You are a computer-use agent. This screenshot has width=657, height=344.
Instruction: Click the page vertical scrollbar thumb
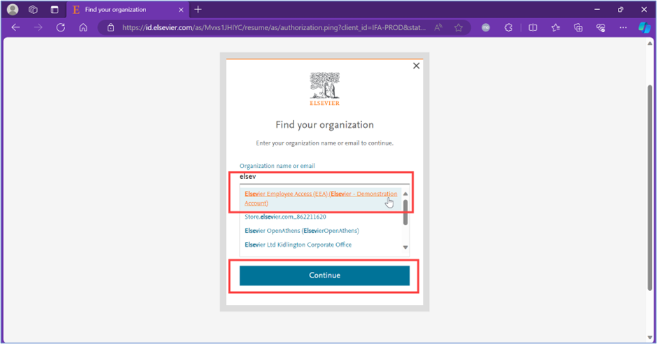pos(650,187)
